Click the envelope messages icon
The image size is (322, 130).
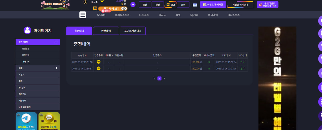coord(195,5)
